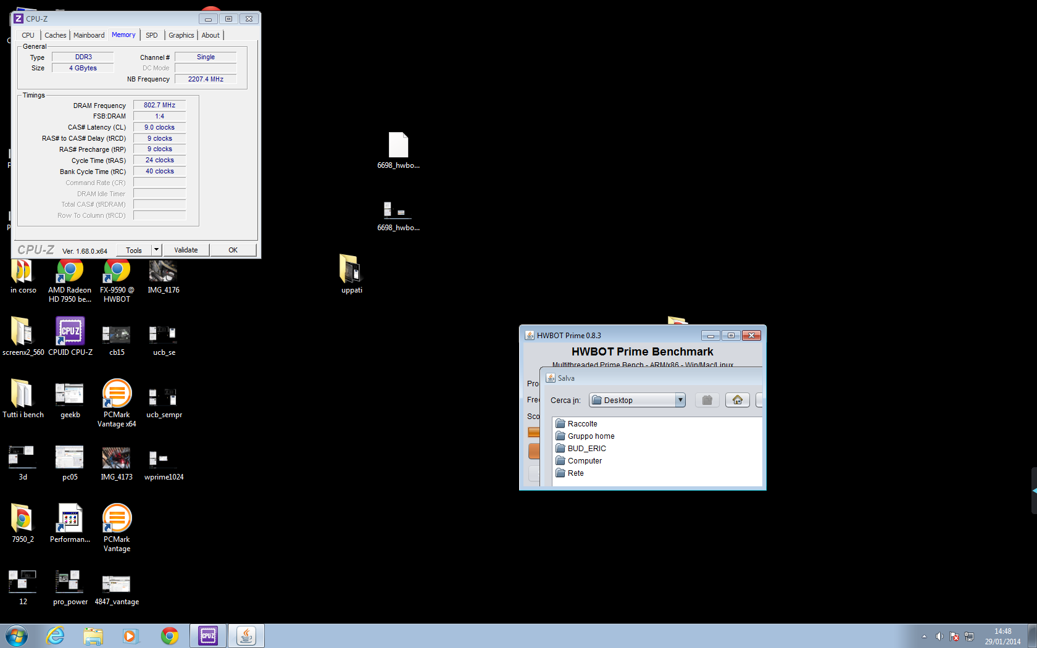Select the ucb_sempr desktop file

click(x=164, y=403)
